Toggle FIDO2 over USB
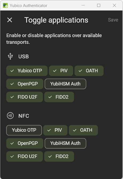Image resolution: width=123 pixels, height=179 pixels. (x=59, y=97)
